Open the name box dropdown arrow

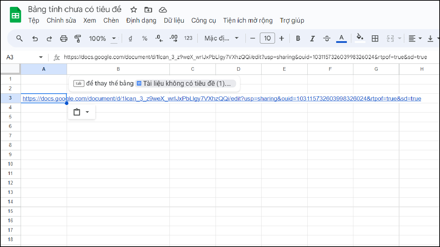click(x=41, y=57)
